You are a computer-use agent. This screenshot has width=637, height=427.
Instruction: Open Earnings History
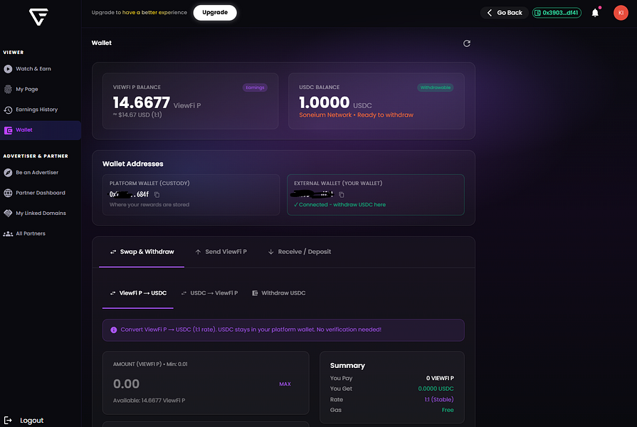[36, 110]
